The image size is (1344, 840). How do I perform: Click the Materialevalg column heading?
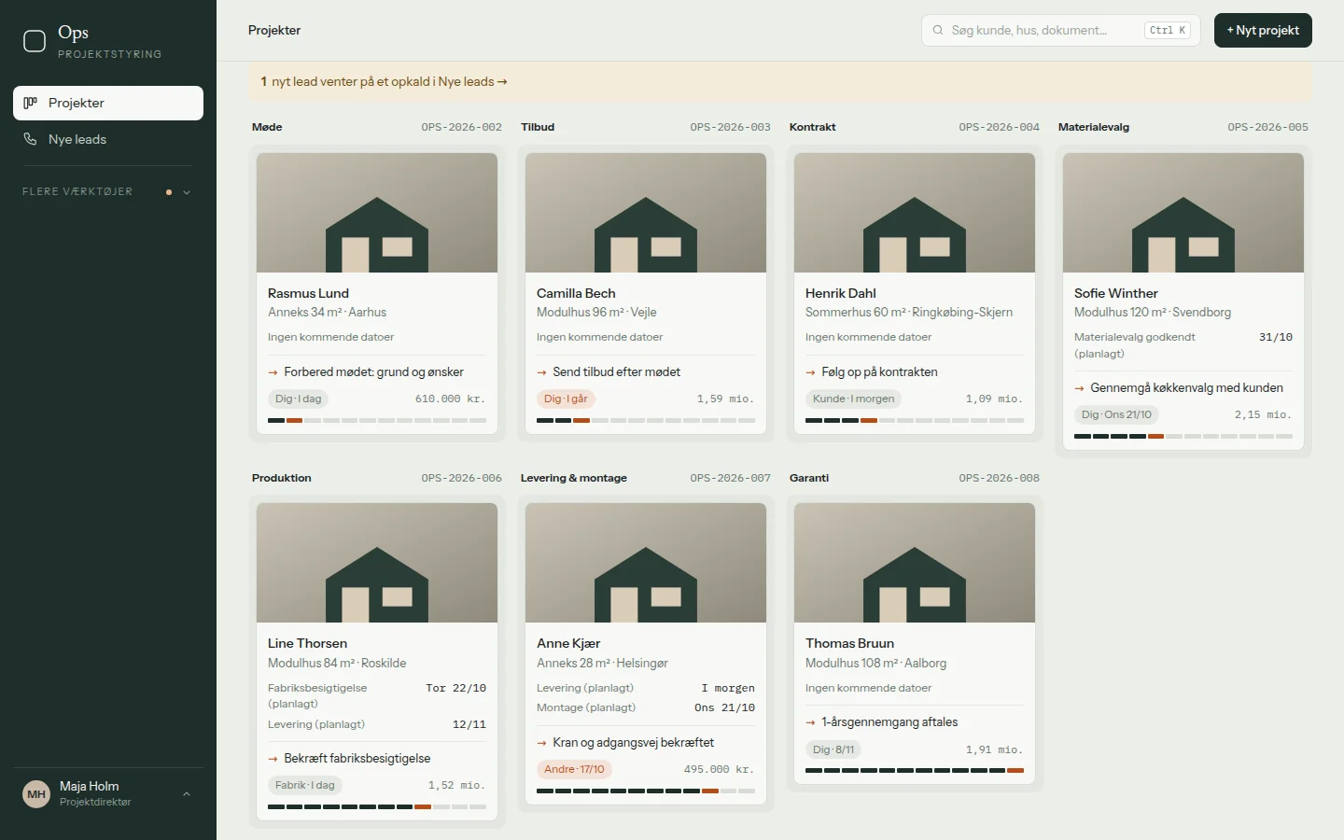point(1094,127)
